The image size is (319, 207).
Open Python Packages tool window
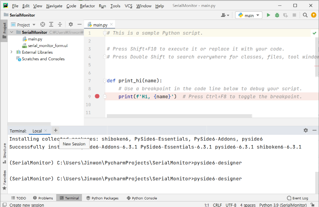pos(102,198)
